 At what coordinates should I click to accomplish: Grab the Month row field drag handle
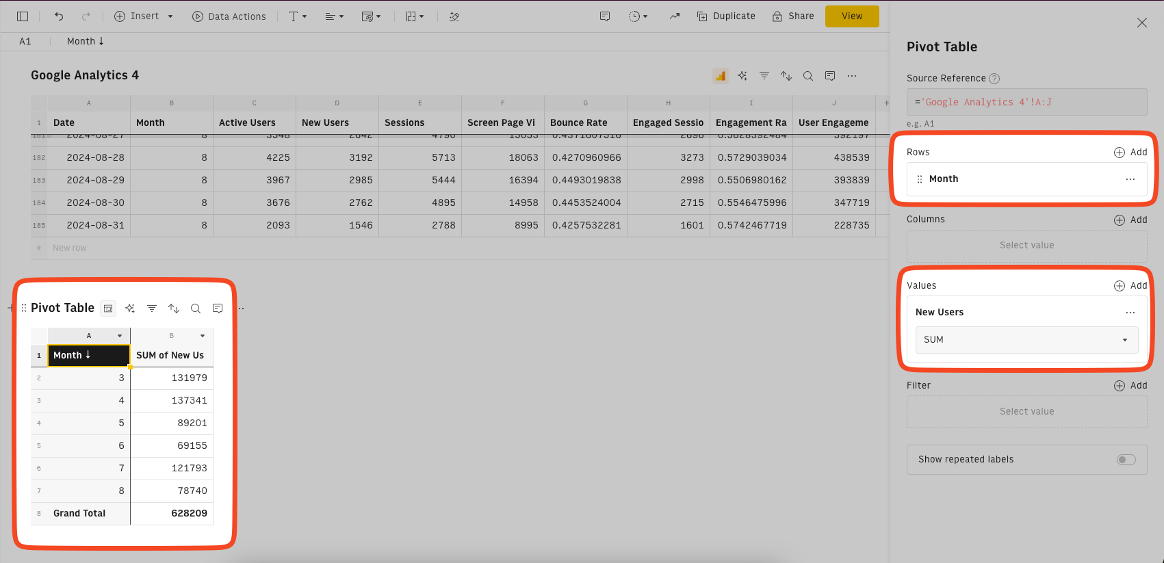click(920, 179)
